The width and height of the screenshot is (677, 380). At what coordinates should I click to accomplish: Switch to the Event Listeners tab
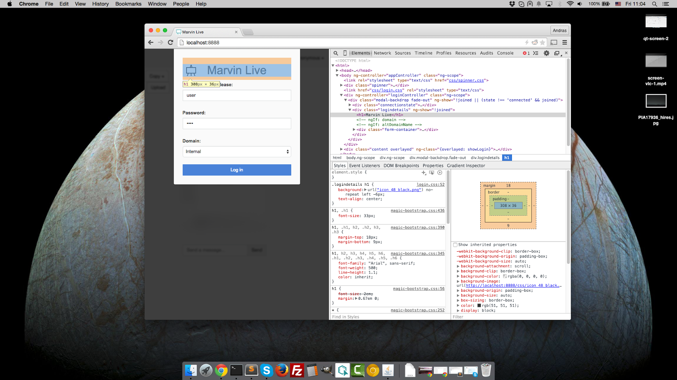pos(364,166)
